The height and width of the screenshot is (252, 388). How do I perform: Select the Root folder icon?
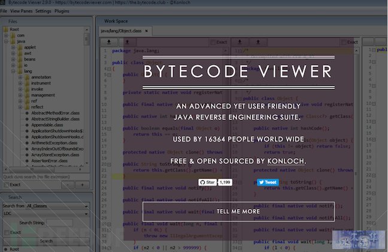point(6,29)
